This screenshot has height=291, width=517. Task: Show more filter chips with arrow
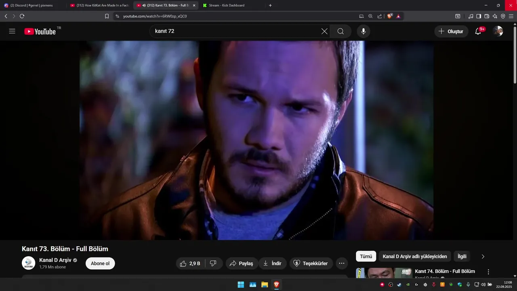tap(483, 256)
